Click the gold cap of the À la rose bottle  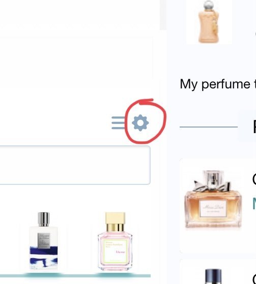tap(115, 222)
